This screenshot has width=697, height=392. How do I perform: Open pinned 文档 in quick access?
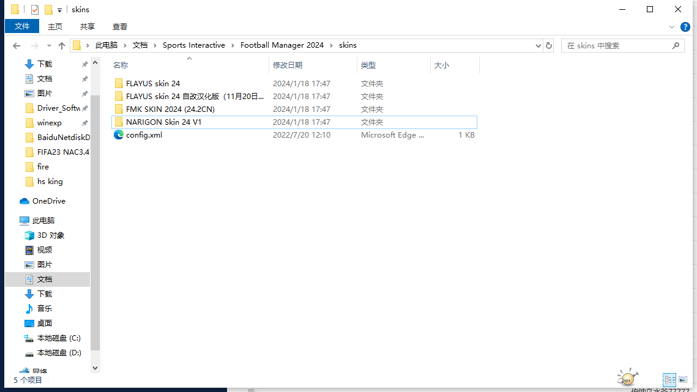tap(45, 79)
